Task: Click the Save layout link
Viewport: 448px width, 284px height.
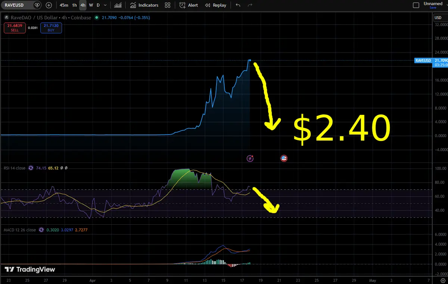Action: click(x=433, y=8)
